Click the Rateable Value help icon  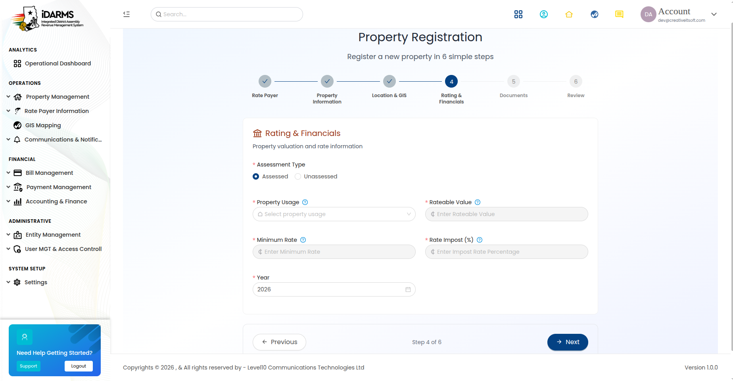478,202
